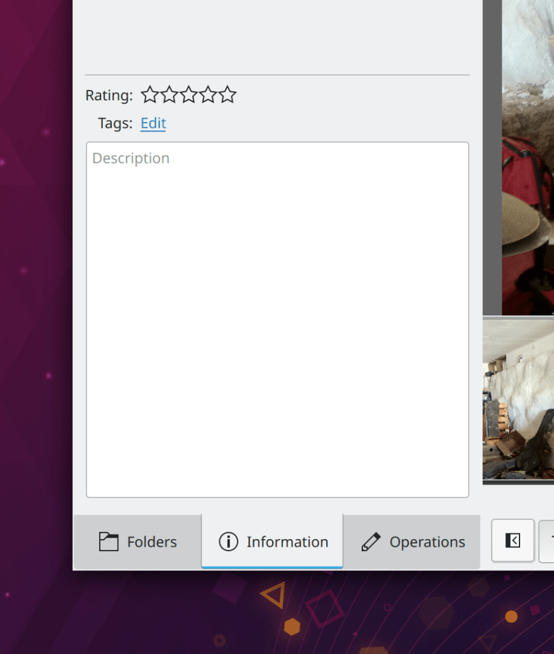554x654 pixels.
Task: Click the info circle icon
Action: (x=228, y=542)
